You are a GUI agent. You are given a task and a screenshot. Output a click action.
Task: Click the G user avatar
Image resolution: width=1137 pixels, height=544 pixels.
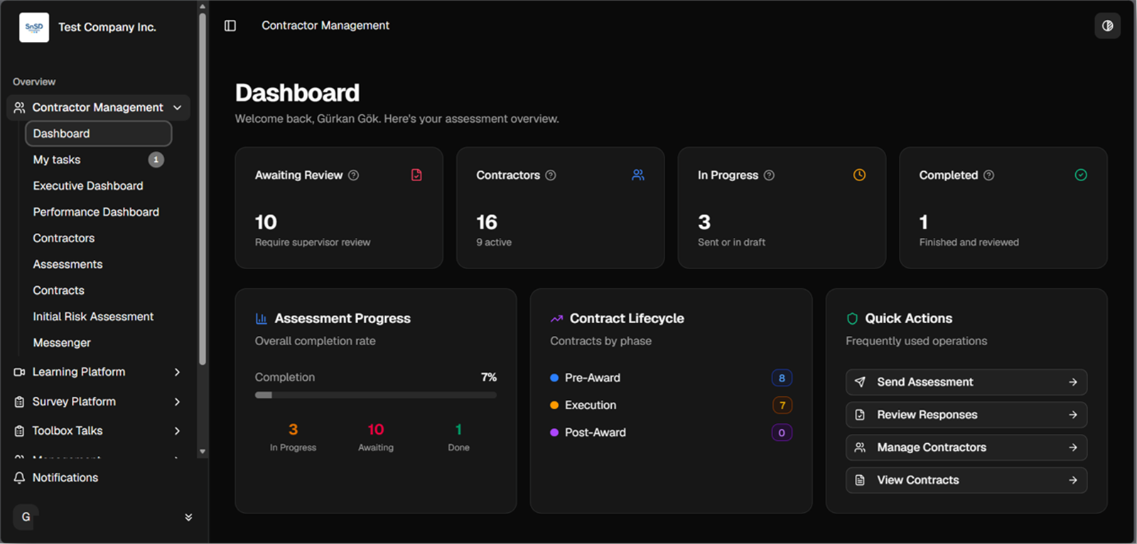(x=26, y=517)
